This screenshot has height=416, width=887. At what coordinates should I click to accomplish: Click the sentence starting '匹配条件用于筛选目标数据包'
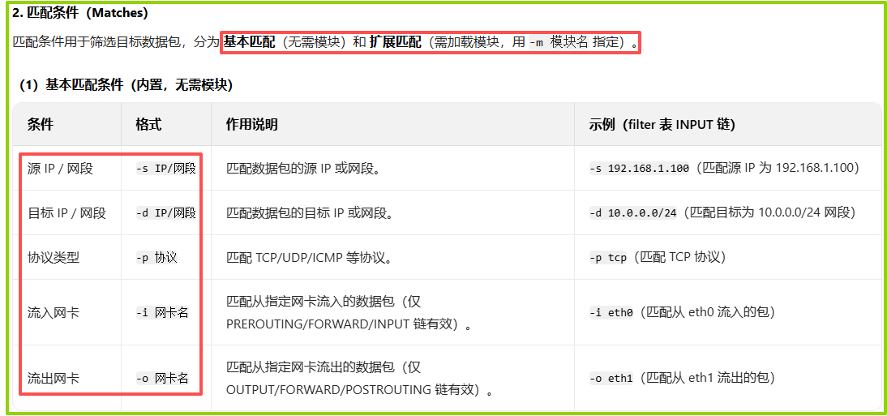click(x=324, y=42)
